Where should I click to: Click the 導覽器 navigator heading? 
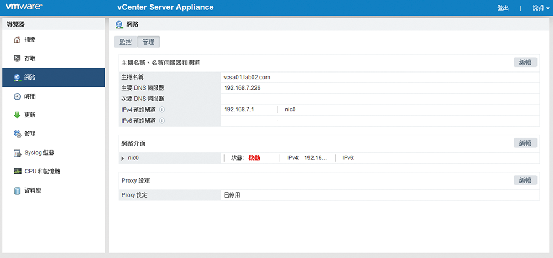[x=16, y=24]
